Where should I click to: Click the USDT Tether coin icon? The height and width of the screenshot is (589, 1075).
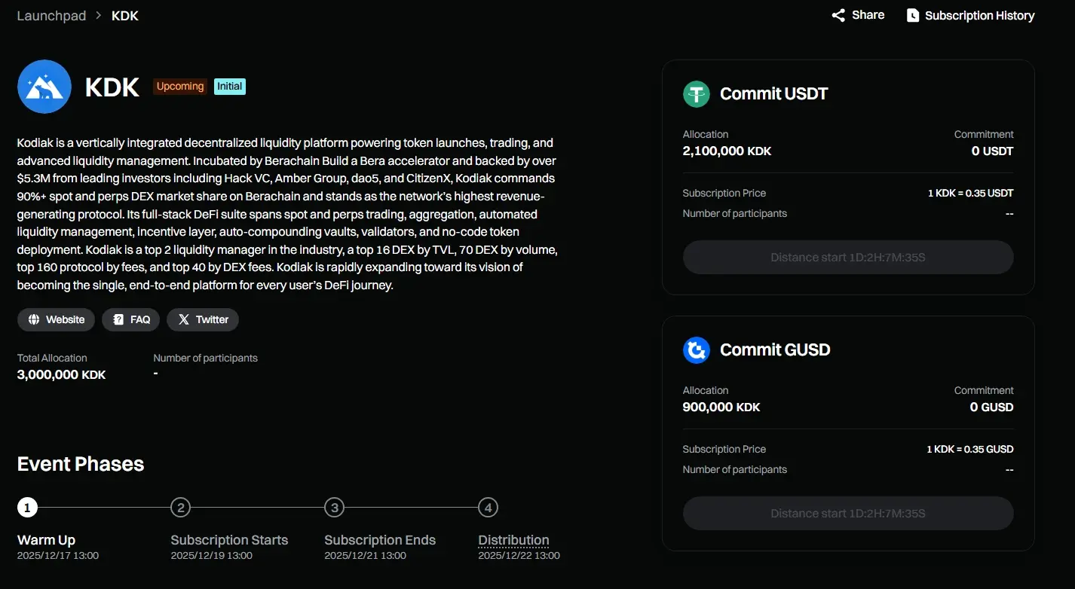point(697,93)
